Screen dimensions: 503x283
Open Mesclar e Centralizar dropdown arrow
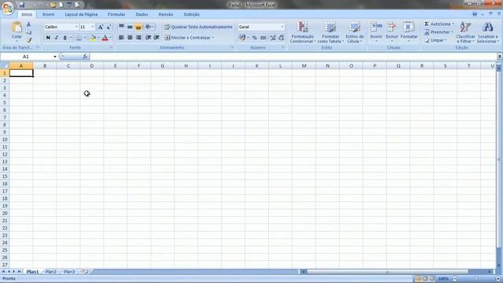click(213, 38)
